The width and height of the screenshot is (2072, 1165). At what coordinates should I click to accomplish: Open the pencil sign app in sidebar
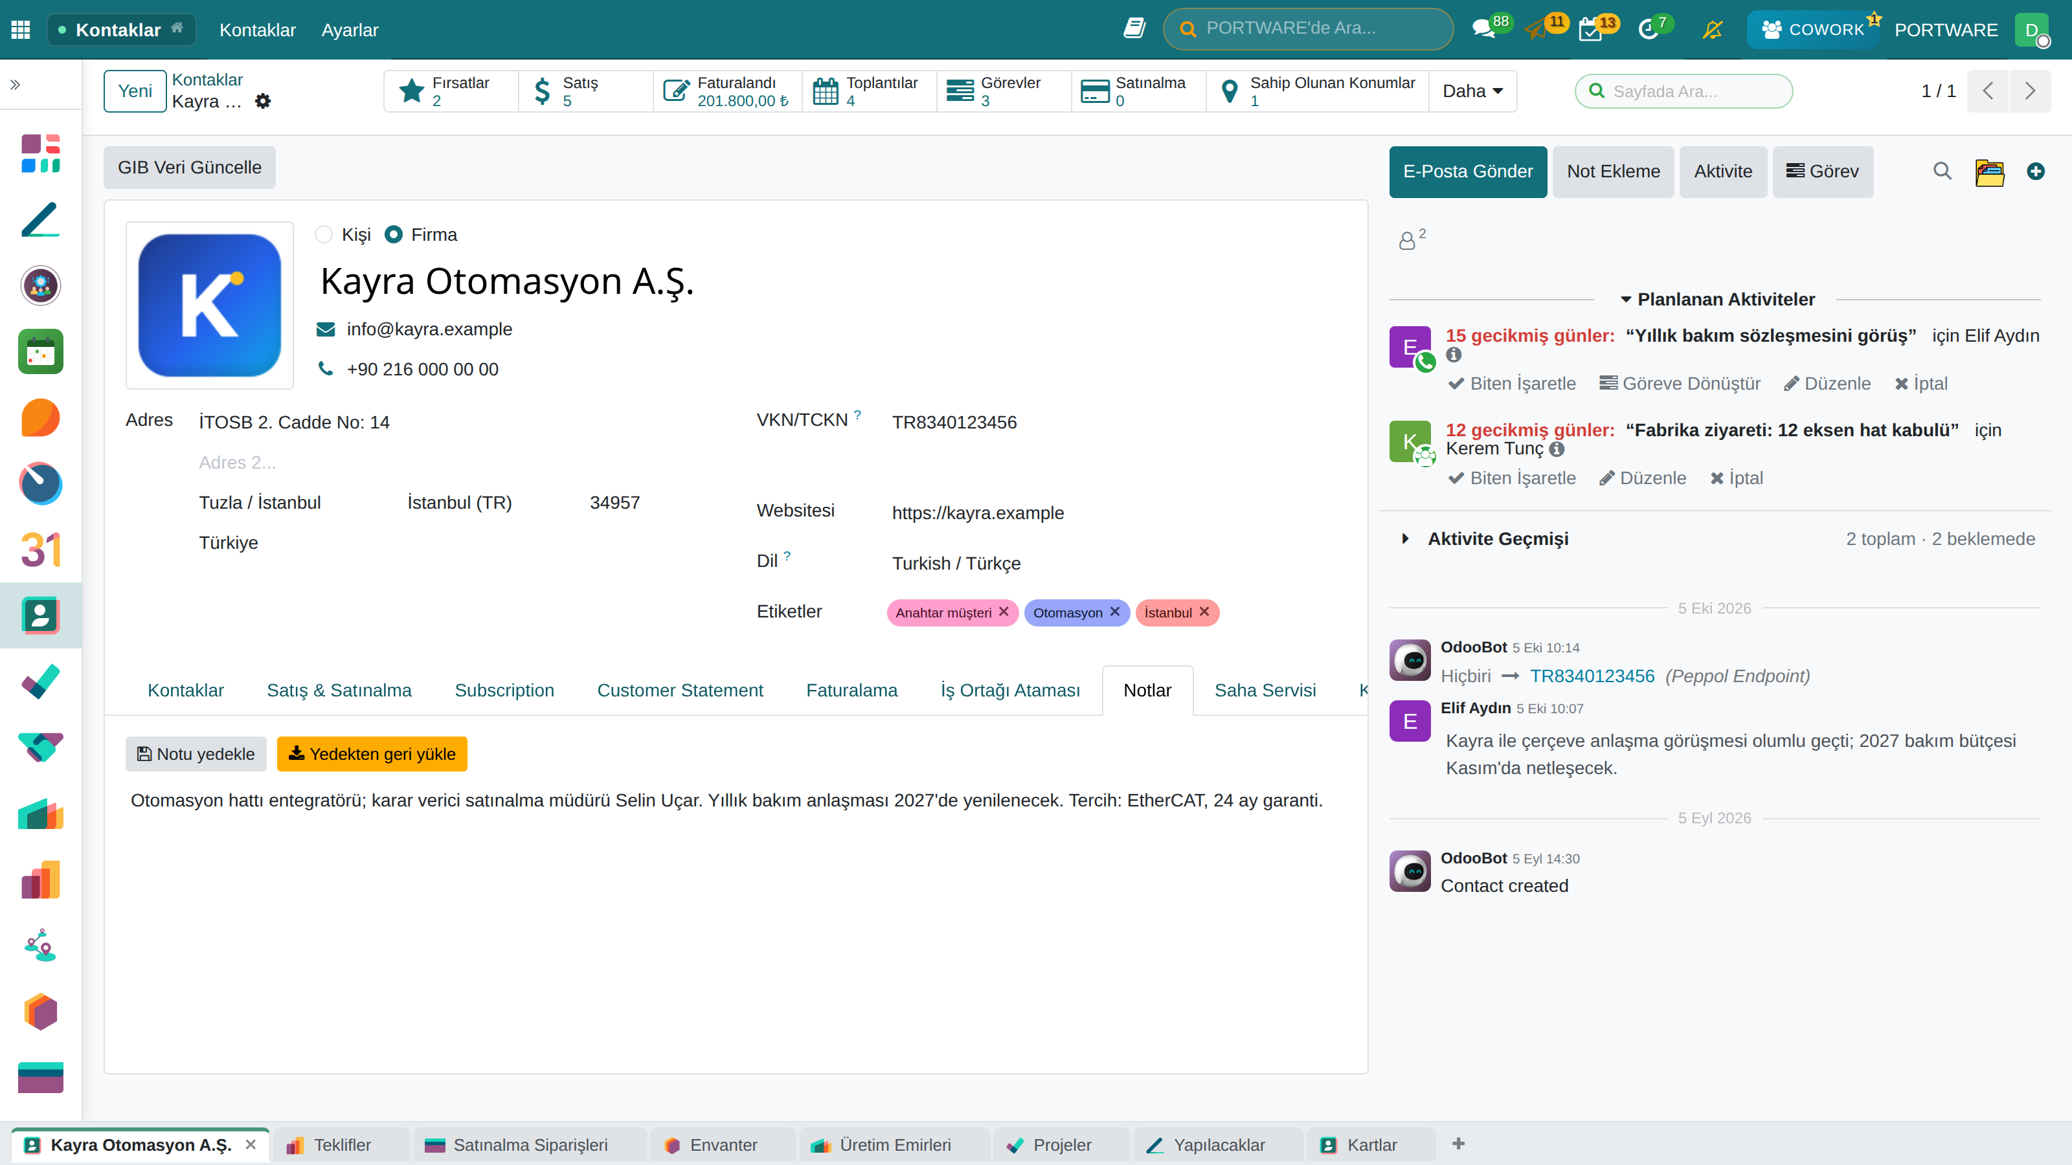click(40, 219)
